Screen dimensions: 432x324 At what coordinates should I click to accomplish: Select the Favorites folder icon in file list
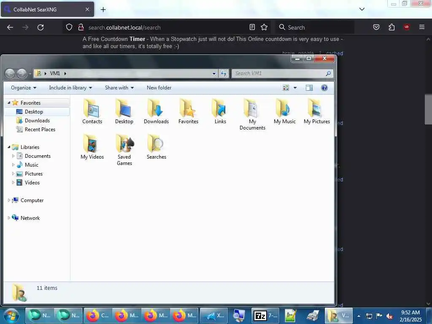188,111
